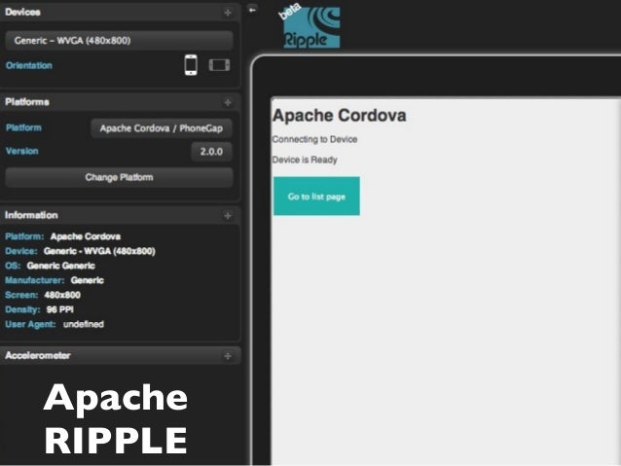Expand the Accelerometer panel plus icon
This screenshot has width=621, height=466.
pyautogui.click(x=228, y=356)
